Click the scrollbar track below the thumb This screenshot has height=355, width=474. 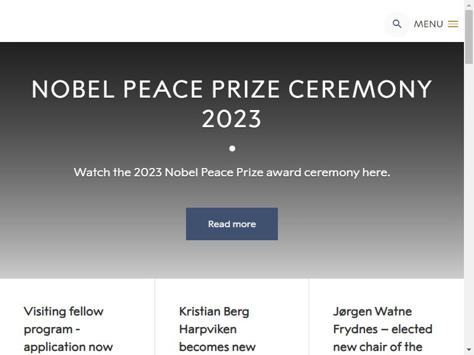click(x=469, y=205)
